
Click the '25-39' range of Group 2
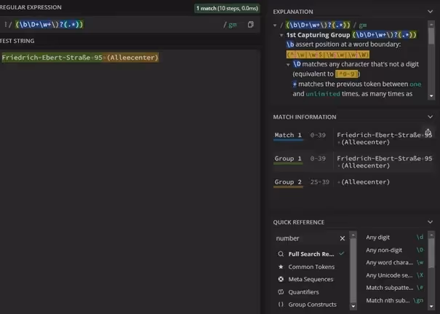coord(319,182)
